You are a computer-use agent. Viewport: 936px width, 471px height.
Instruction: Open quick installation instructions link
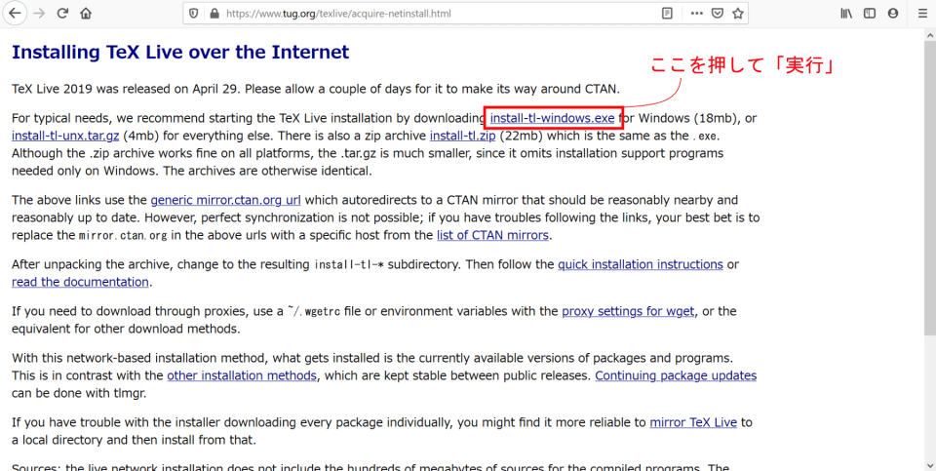(x=641, y=264)
